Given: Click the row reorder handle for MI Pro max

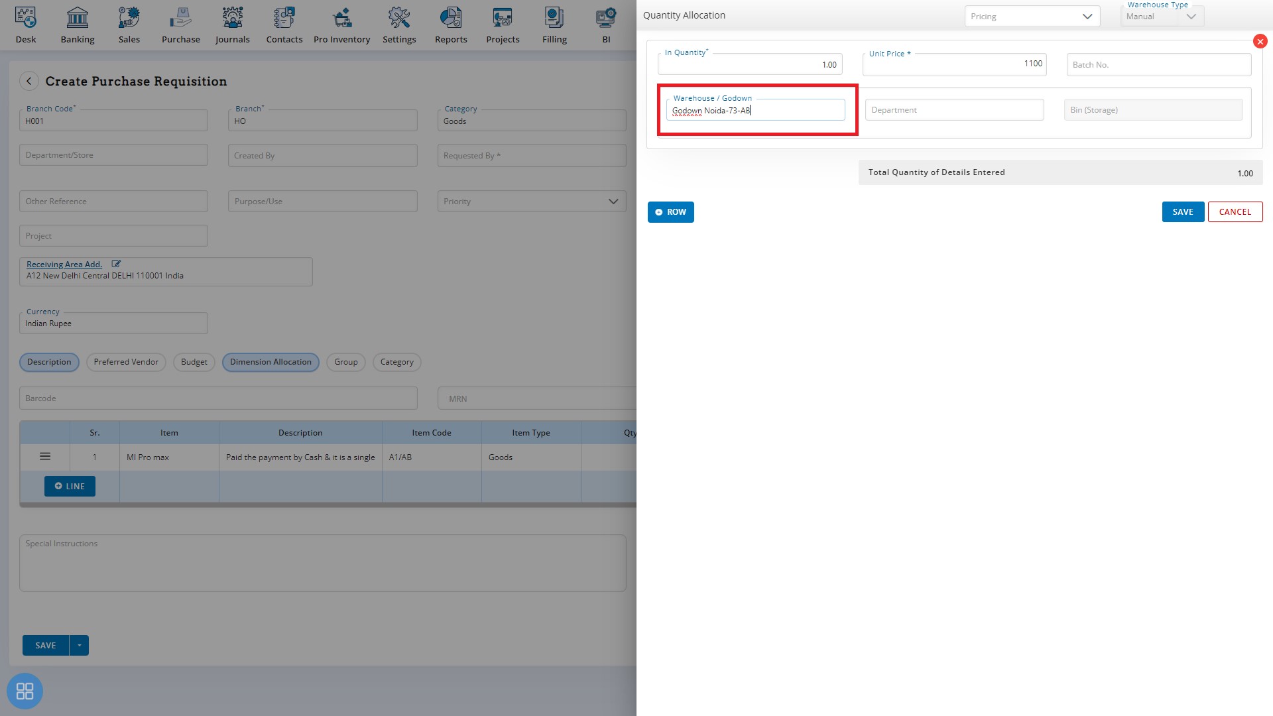Looking at the screenshot, I should point(45,456).
